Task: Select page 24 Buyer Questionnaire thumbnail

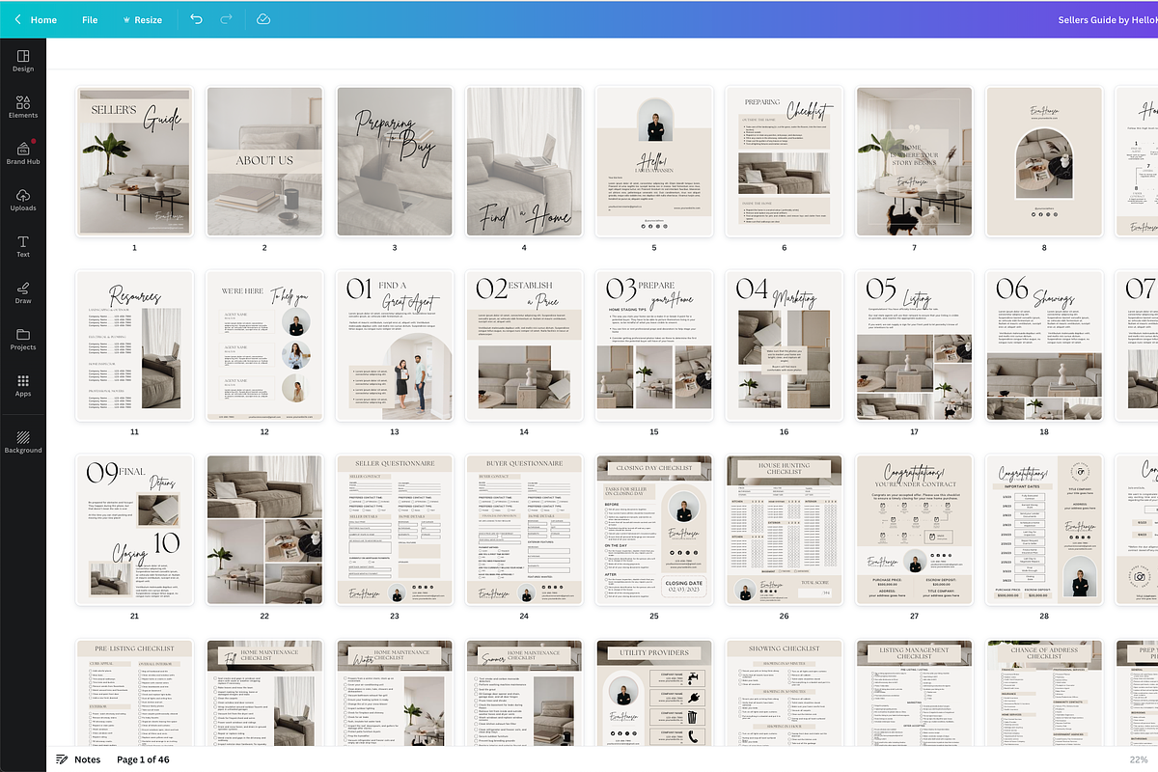Action: click(524, 530)
